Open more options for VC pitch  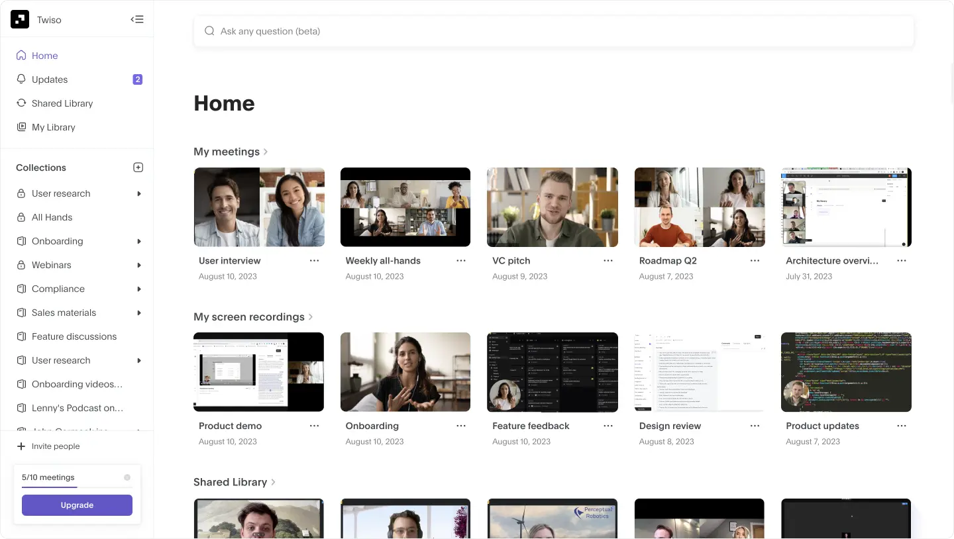pos(608,261)
